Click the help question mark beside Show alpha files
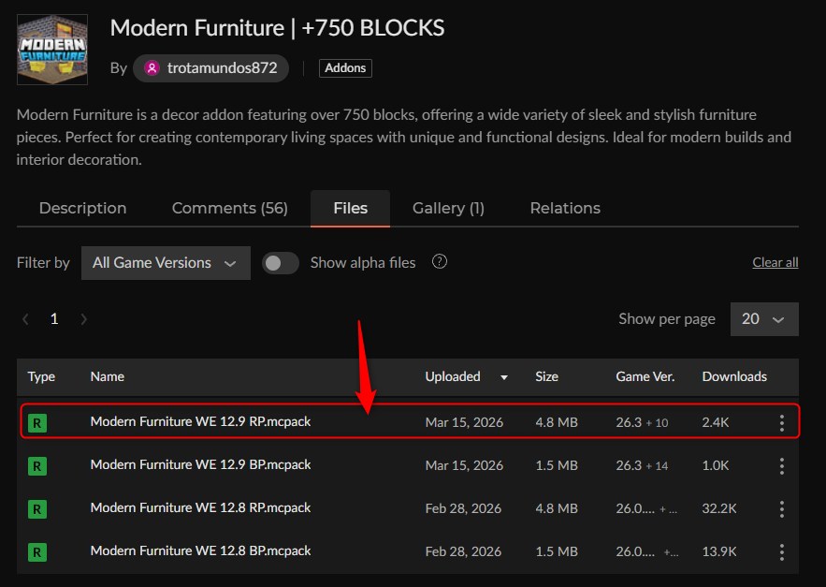Image resolution: width=826 pixels, height=587 pixels. 439,262
